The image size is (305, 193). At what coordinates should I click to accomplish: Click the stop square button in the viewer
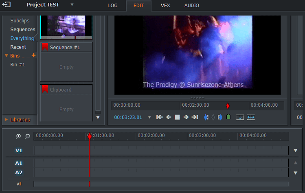[177, 117]
